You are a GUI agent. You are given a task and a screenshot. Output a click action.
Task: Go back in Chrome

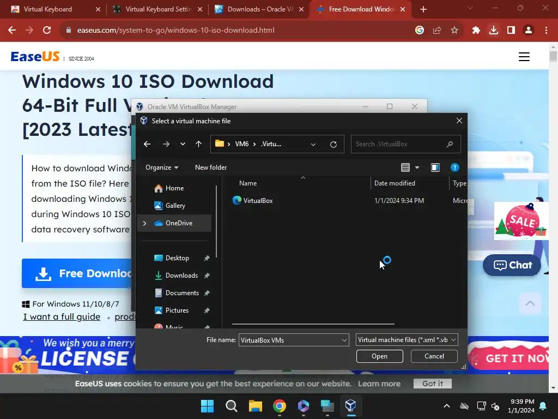(12, 30)
